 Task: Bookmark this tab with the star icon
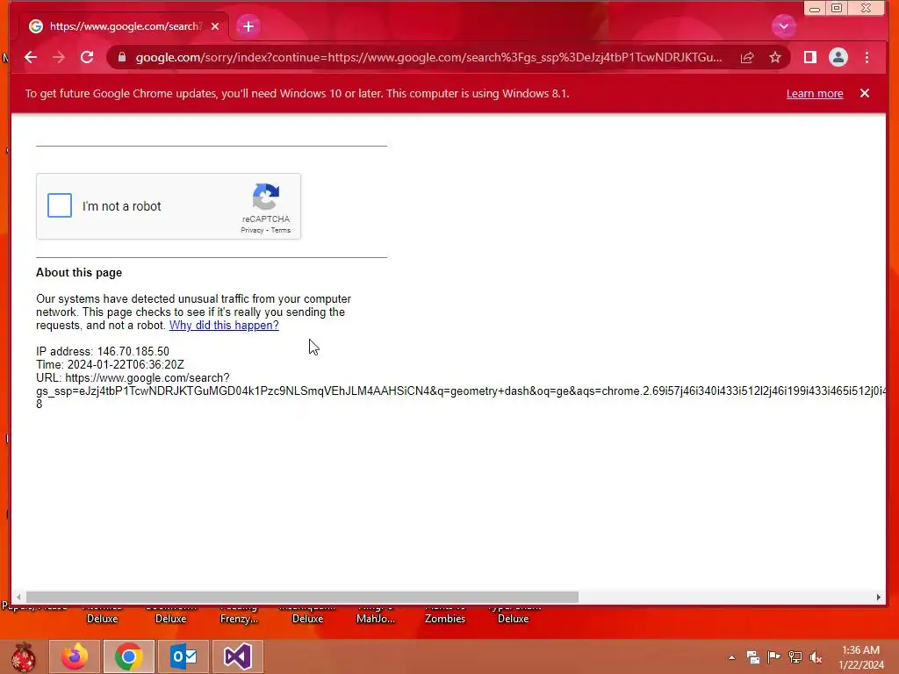tap(775, 57)
